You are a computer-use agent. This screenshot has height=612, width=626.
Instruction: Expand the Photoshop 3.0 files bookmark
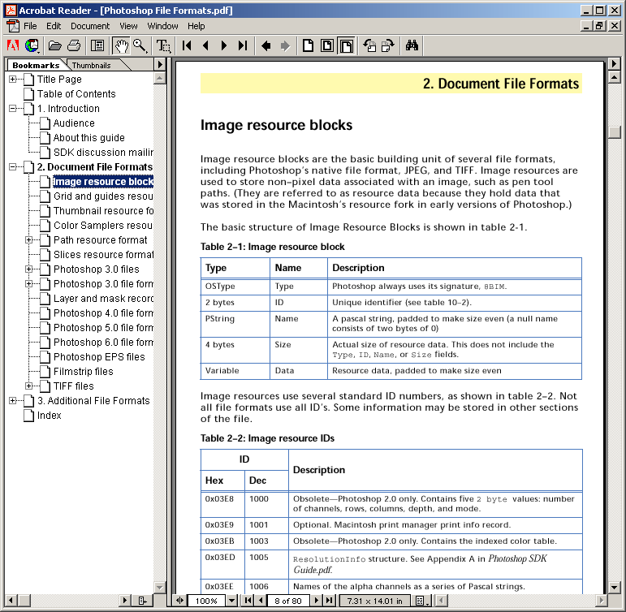tap(28, 269)
